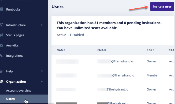
Task: Click the Member role cell
Action: click(153, 75)
